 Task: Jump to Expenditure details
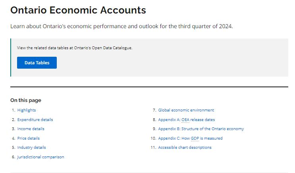pos(35,119)
